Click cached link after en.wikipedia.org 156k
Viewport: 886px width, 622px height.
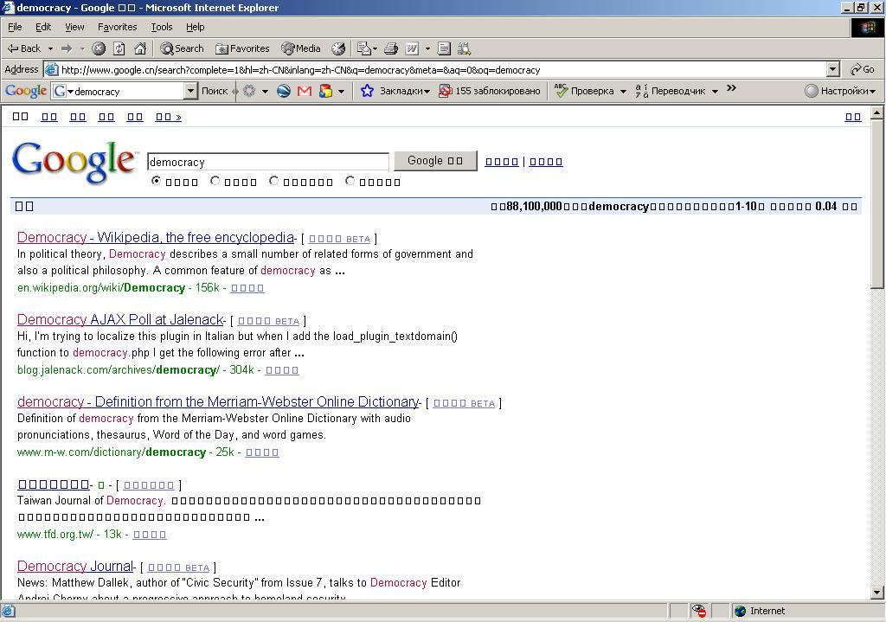point(247,288)
